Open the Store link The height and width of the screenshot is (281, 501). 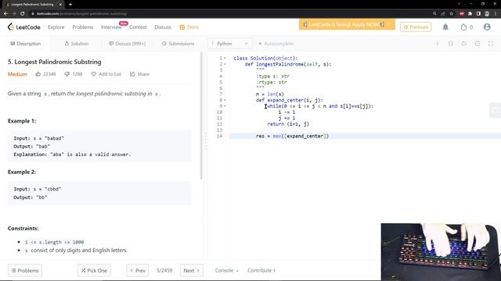189,27
